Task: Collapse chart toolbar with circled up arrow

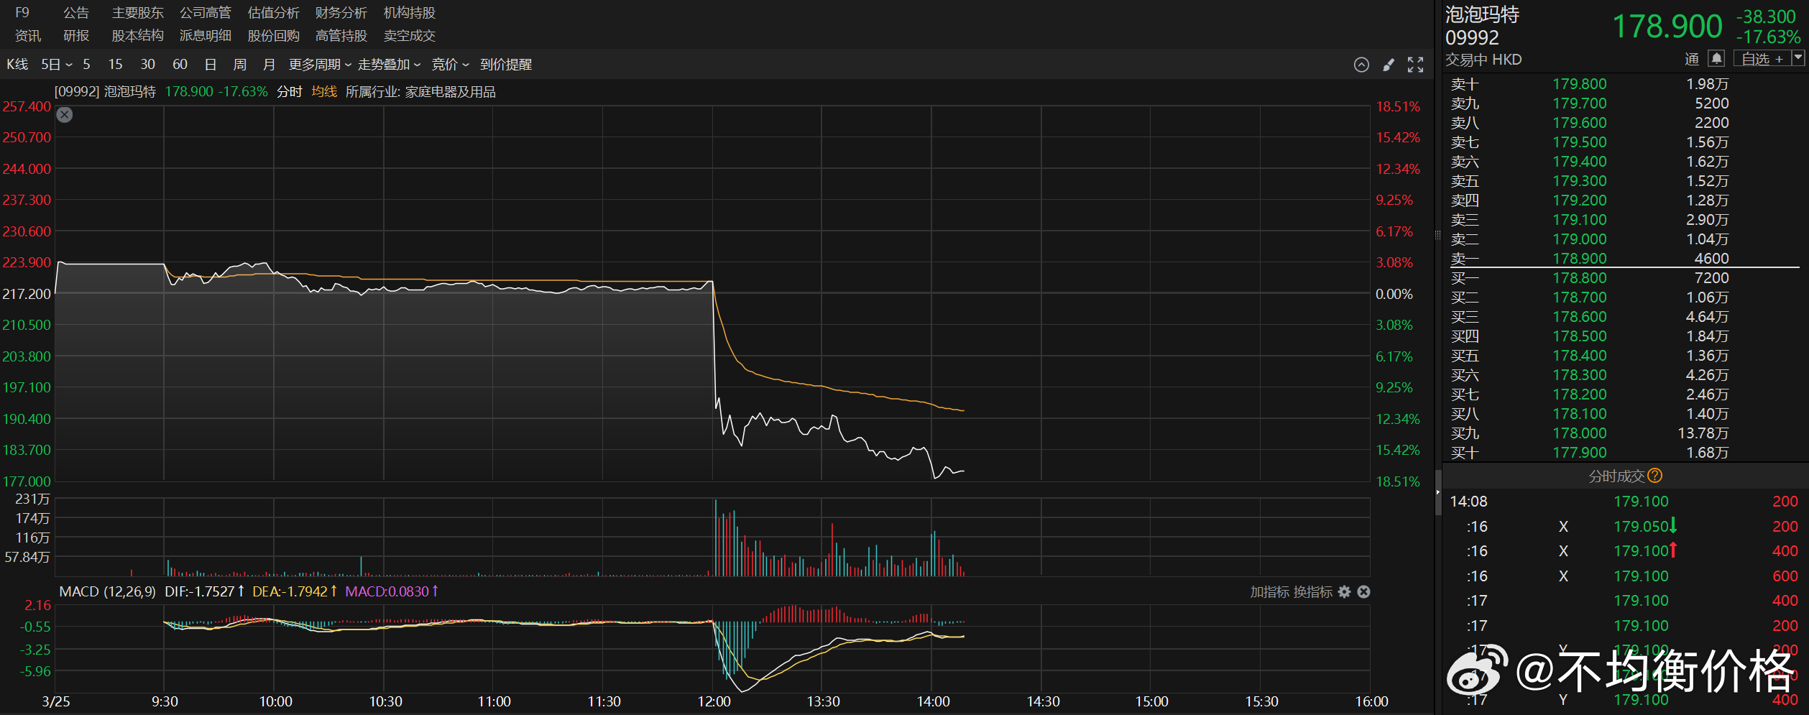Action: tap(1361, 65)
